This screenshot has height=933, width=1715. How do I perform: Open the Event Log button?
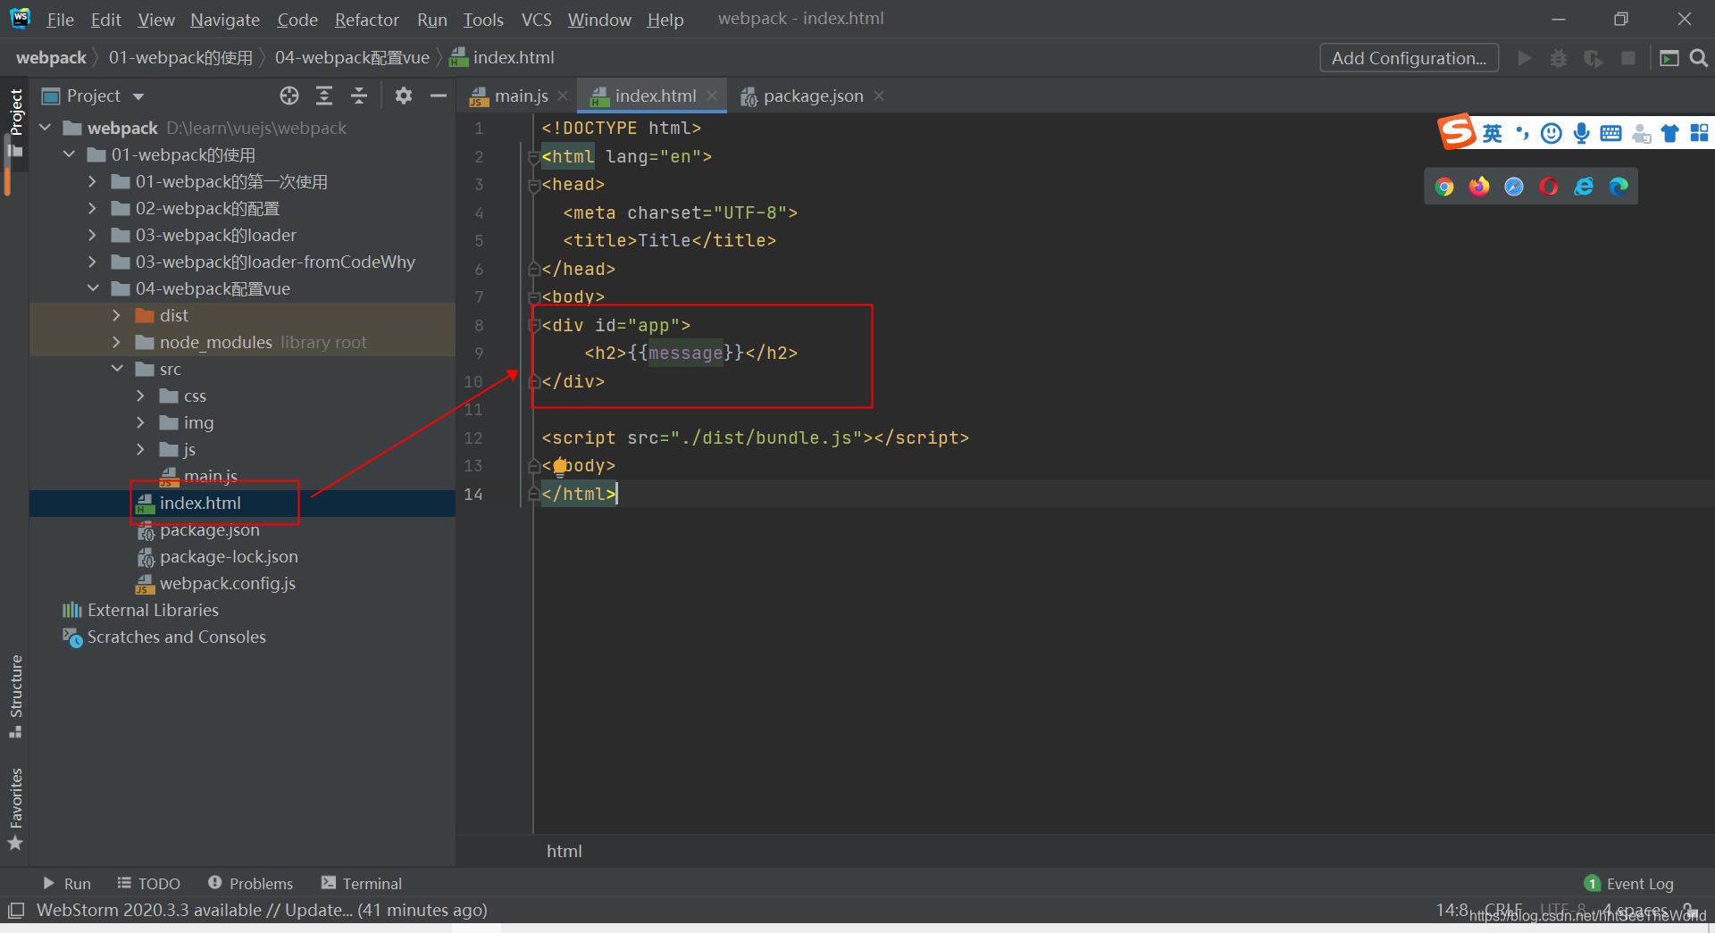(x=1629, y=883)
